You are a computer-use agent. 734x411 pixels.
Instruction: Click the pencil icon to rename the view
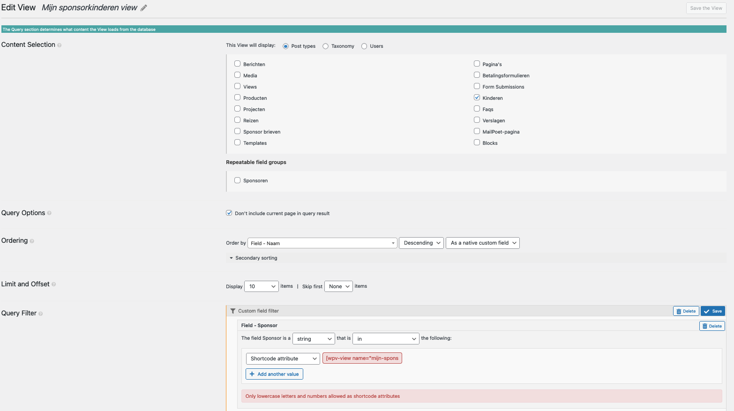pyautogui.click(x=144, y=8)
